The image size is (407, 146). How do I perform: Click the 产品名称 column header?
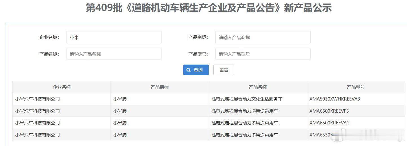258,87
